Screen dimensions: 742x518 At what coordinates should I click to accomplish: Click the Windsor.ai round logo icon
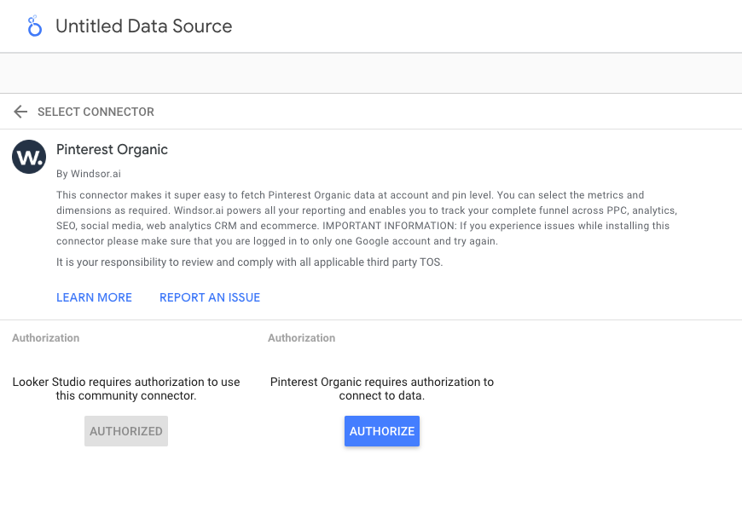[x=29, y=157]
